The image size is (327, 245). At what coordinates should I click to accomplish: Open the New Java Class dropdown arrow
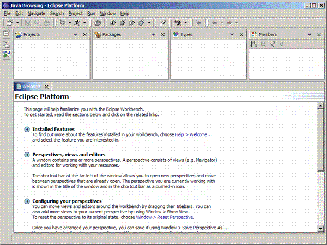[149, 23]
